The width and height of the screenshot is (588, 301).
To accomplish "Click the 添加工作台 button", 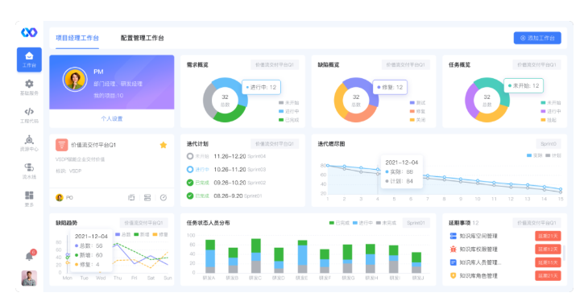I will tap(537, 38).
